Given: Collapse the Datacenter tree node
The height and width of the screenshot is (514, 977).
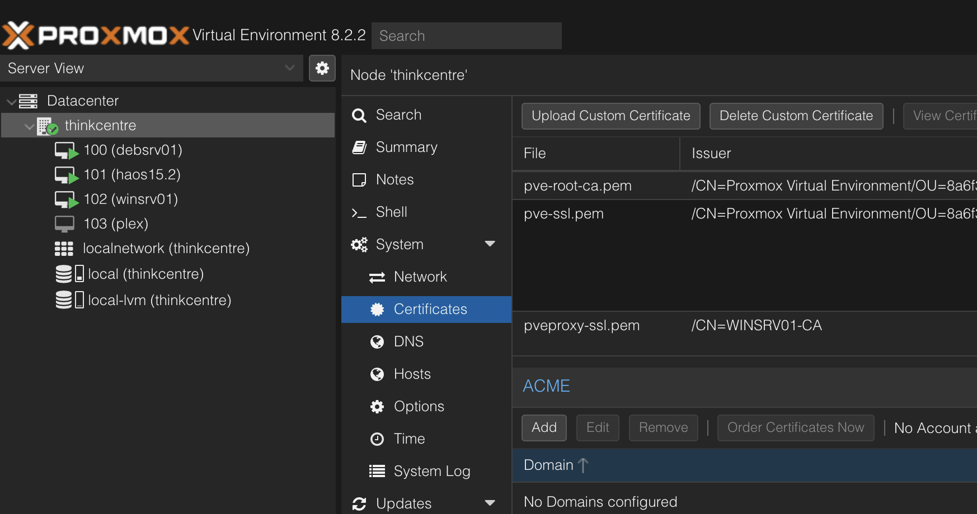Looking at the screenshot, I should [x=11, y=102].
